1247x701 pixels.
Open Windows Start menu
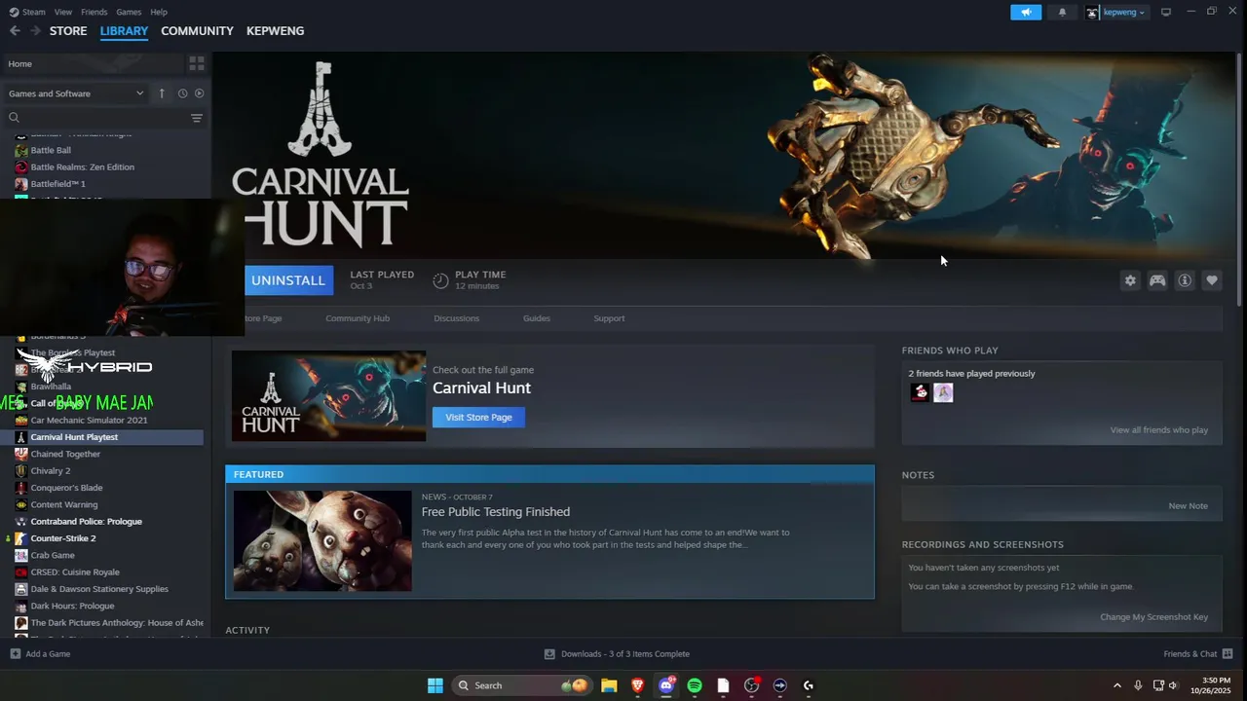[435, 685]
